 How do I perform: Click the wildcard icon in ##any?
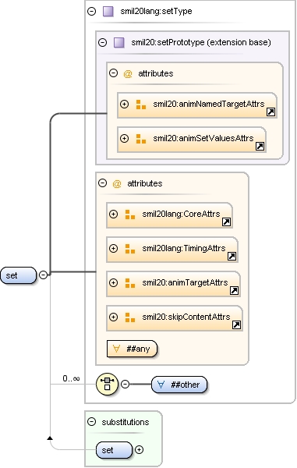[x=117, y=349]
